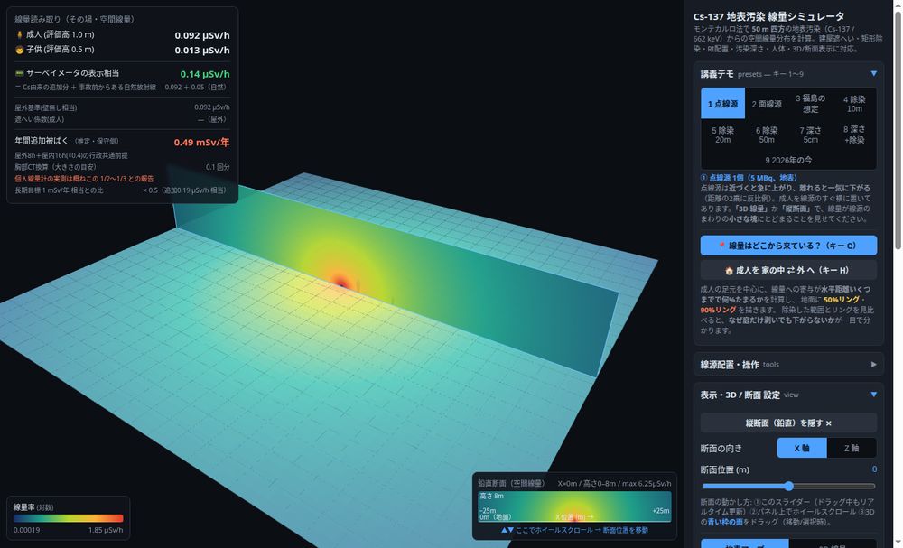Click the child reading 0.013 μSv/h
Viewport: 903px width, 548px height.
202,50
